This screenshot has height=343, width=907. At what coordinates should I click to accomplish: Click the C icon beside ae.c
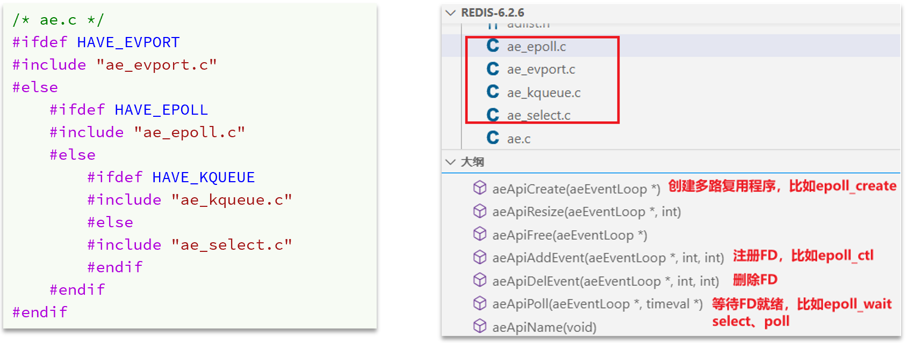click(x=493, y=138)
